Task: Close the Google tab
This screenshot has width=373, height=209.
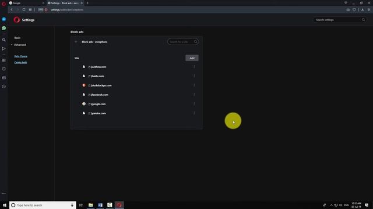Action: 43,3
